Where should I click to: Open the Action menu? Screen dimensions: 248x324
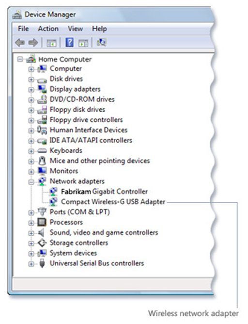[48, 29]
